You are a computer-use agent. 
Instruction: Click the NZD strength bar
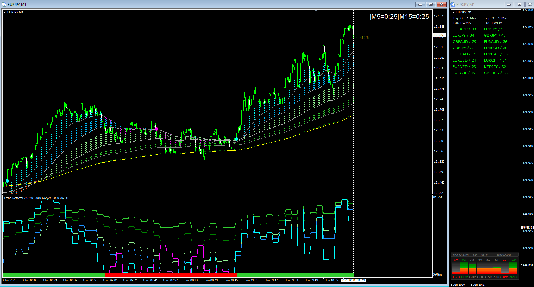(513, 268)
